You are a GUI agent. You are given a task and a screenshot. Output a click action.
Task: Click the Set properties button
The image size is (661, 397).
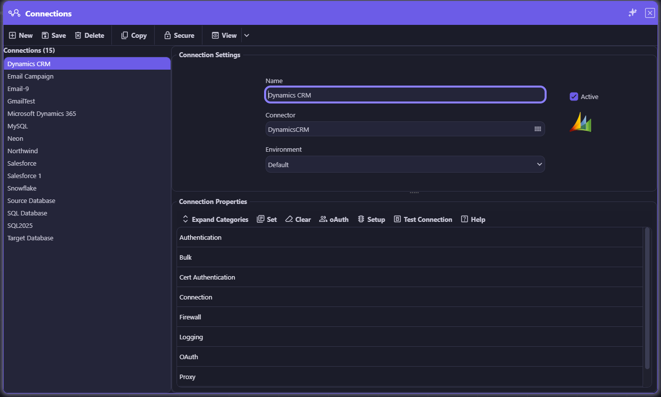point(267,219)
